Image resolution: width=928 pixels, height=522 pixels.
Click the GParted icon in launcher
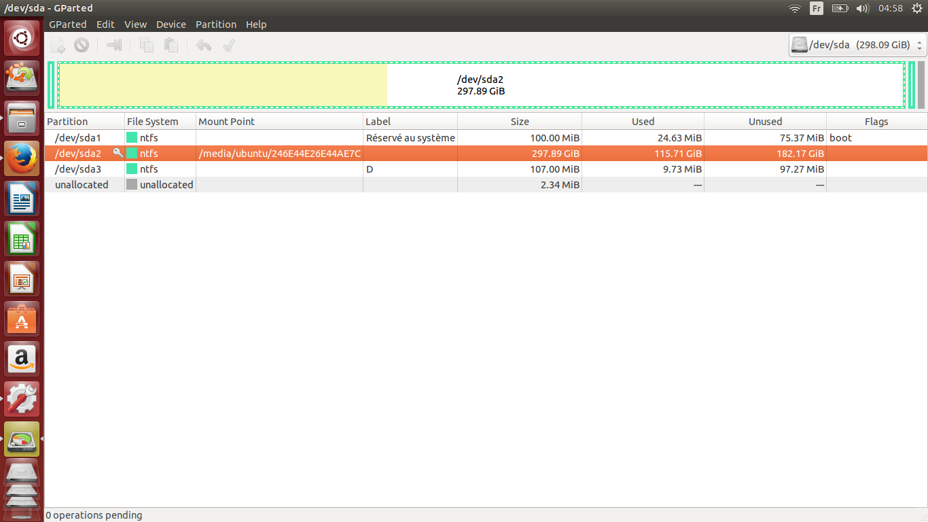(22, 439)
